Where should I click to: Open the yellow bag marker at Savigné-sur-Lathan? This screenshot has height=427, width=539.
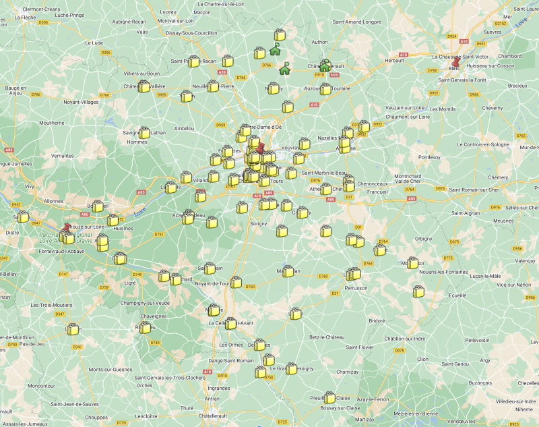tap(144, 133)
